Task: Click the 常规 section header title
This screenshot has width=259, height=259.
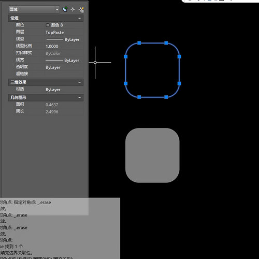Action: pyautogui.click(x=15, y=18)
